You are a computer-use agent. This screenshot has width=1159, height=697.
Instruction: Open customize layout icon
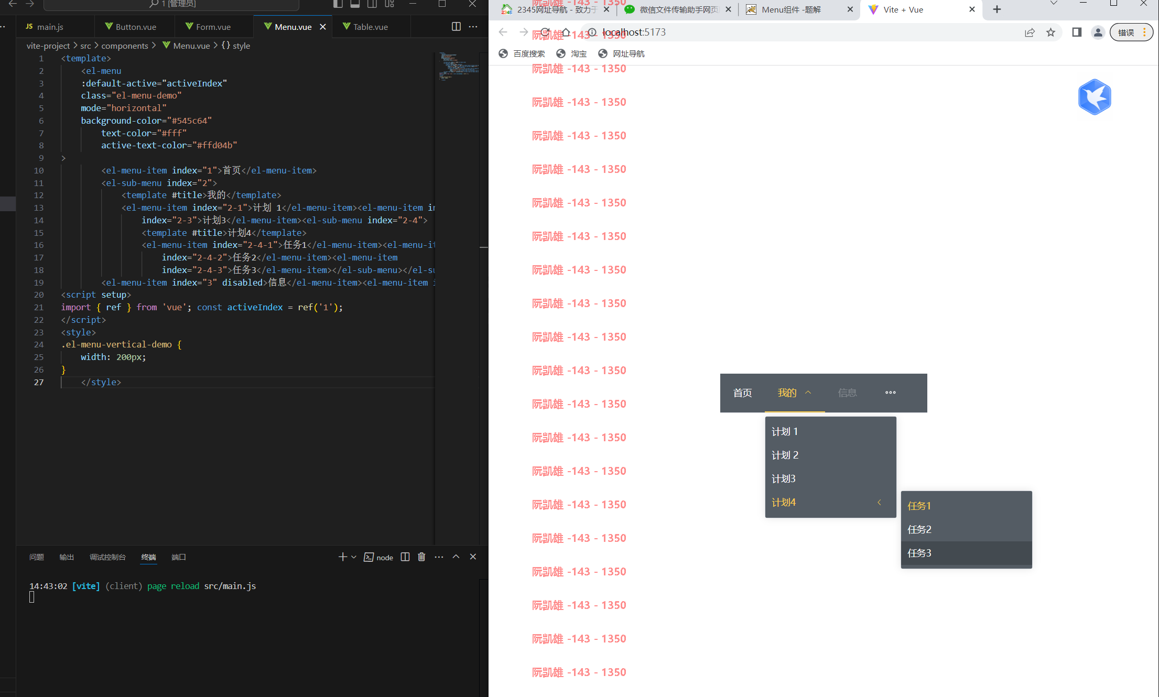[x=389, y=4]
